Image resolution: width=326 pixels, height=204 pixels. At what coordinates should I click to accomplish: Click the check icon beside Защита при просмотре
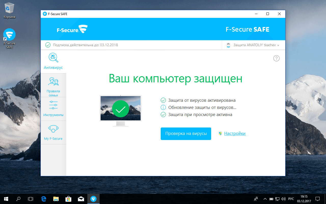point(163,114)
